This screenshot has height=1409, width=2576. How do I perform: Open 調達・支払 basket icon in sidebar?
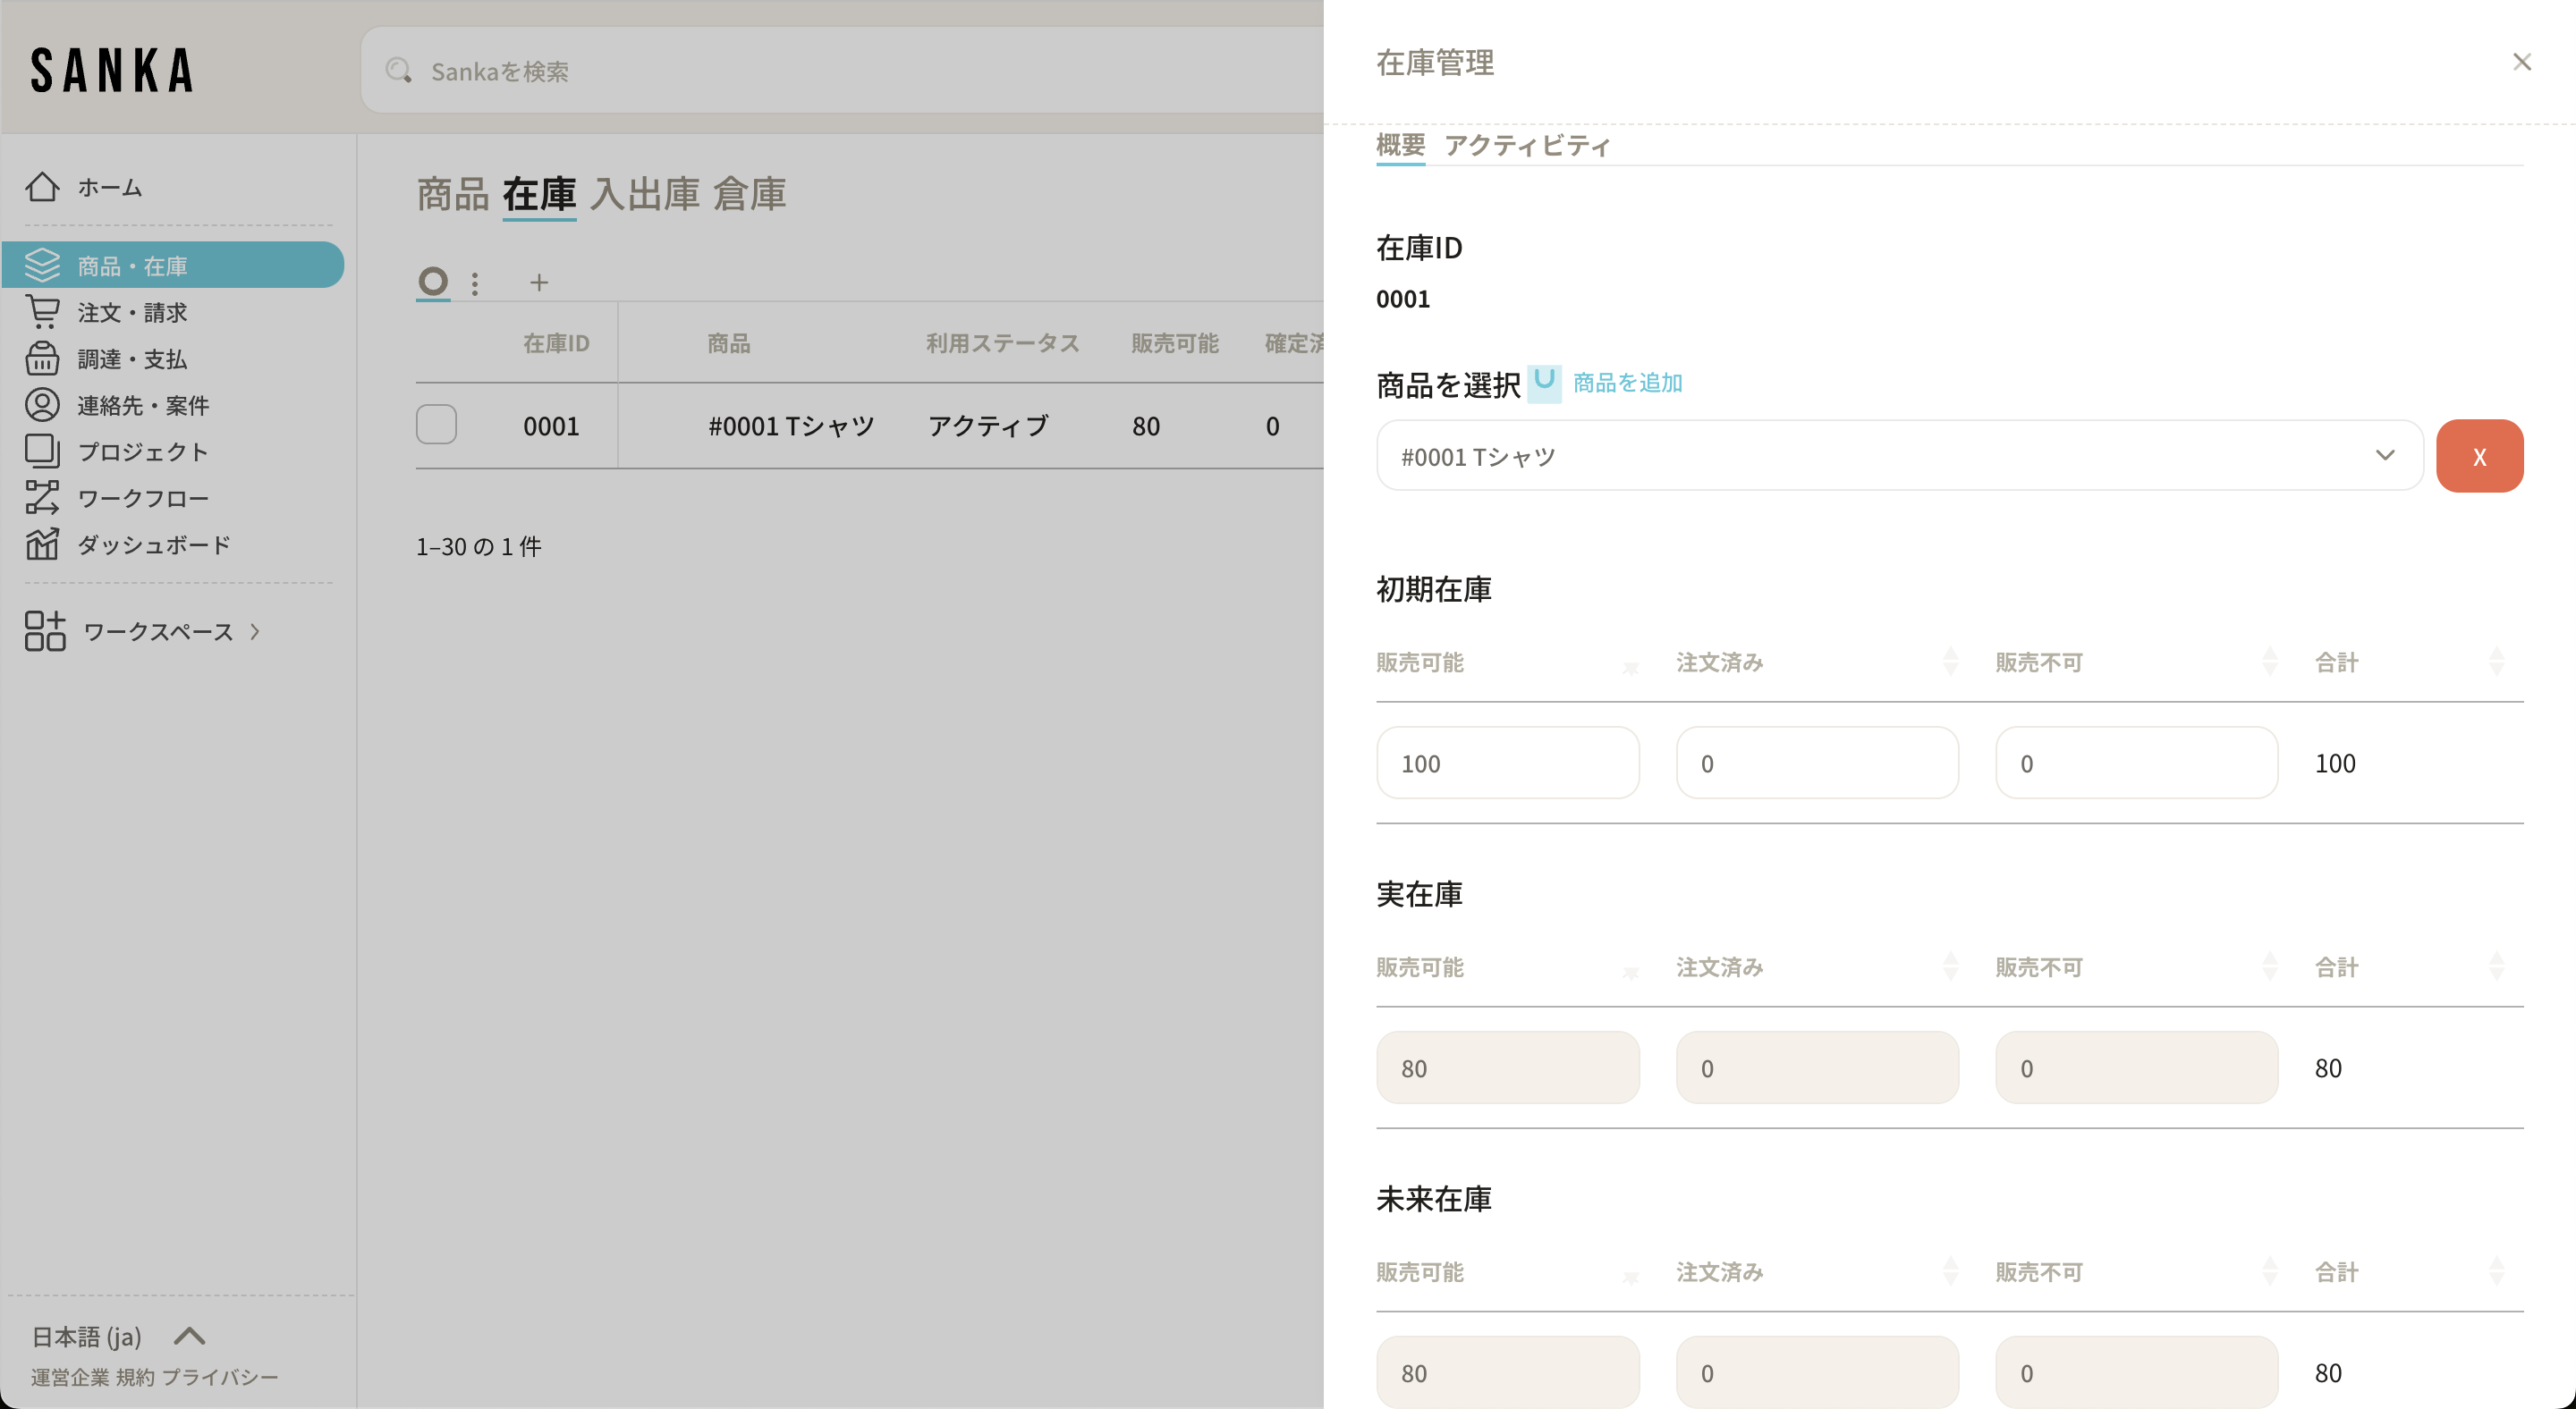[42, 359]
